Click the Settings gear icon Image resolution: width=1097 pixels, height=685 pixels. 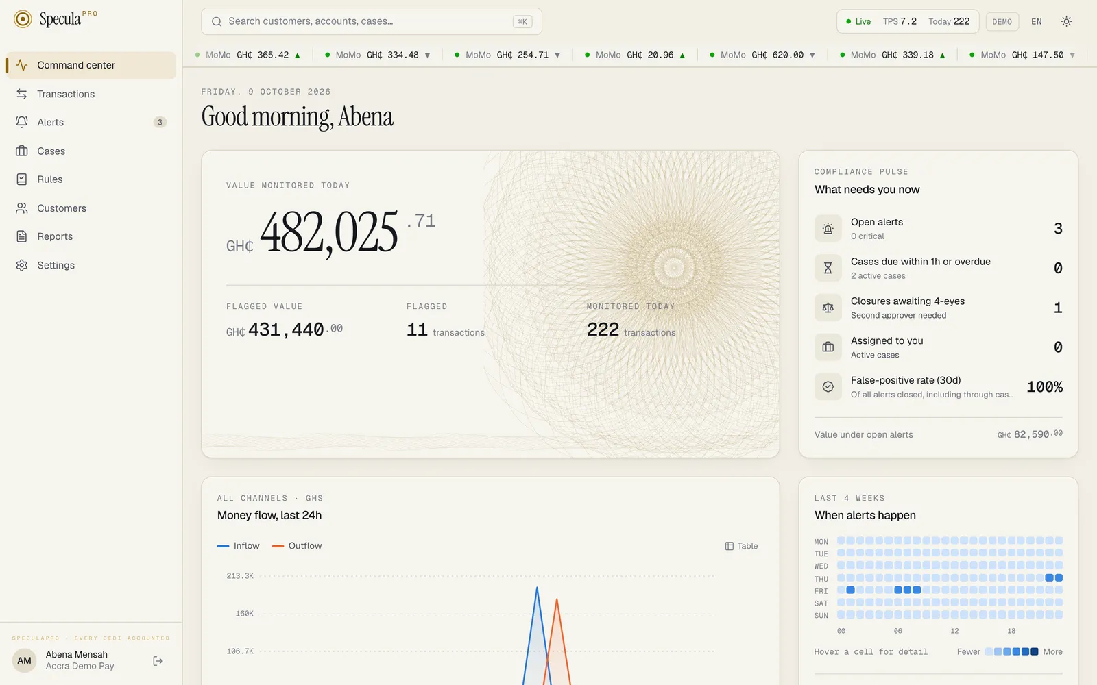coord(22,265)
